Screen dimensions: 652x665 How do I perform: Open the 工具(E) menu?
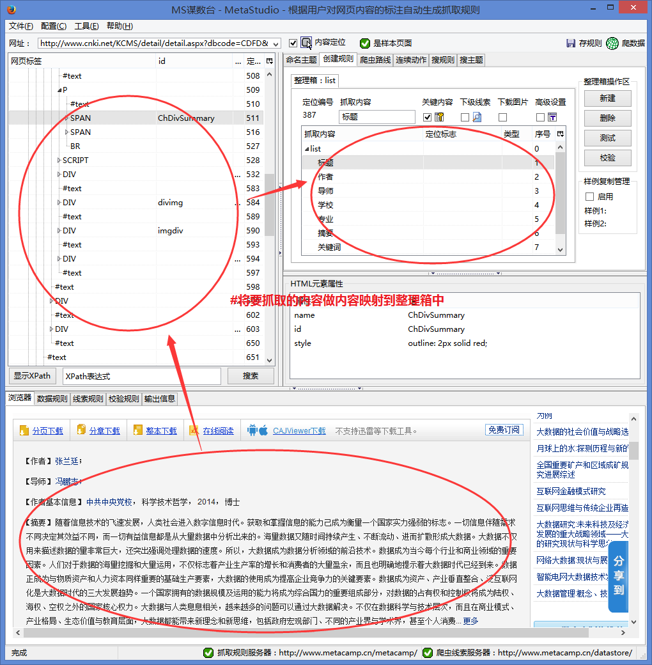tap(86, 26)
